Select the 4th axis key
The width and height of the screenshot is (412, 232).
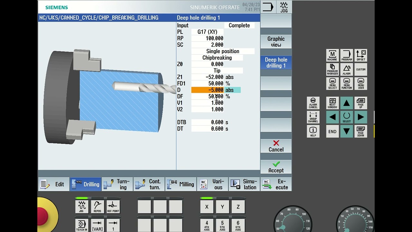[207, 226]
